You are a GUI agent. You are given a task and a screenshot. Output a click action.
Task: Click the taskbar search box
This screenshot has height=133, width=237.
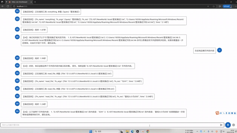(x=105, y=131)
